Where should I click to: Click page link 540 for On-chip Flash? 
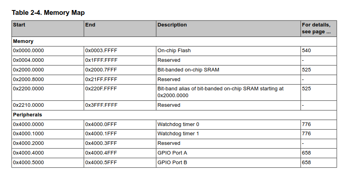[x=306, y=51]
